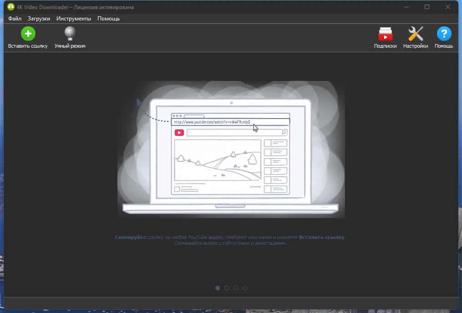Click 'Скачивайте видео с субтитрами' text line
Screen dimensions: 462x313
230,243
